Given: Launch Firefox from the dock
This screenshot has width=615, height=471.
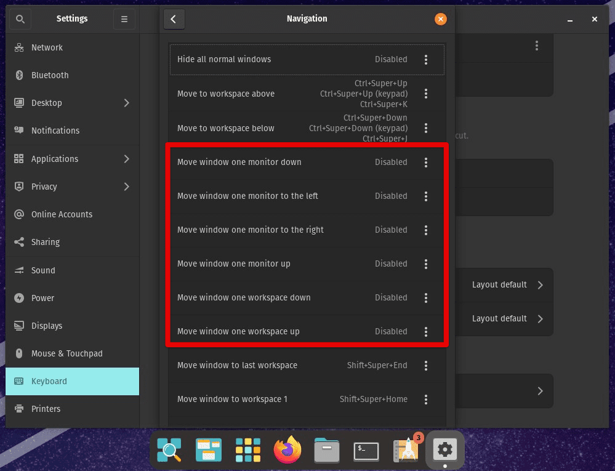Looking at the screenshot, I should tap(287, 450).
